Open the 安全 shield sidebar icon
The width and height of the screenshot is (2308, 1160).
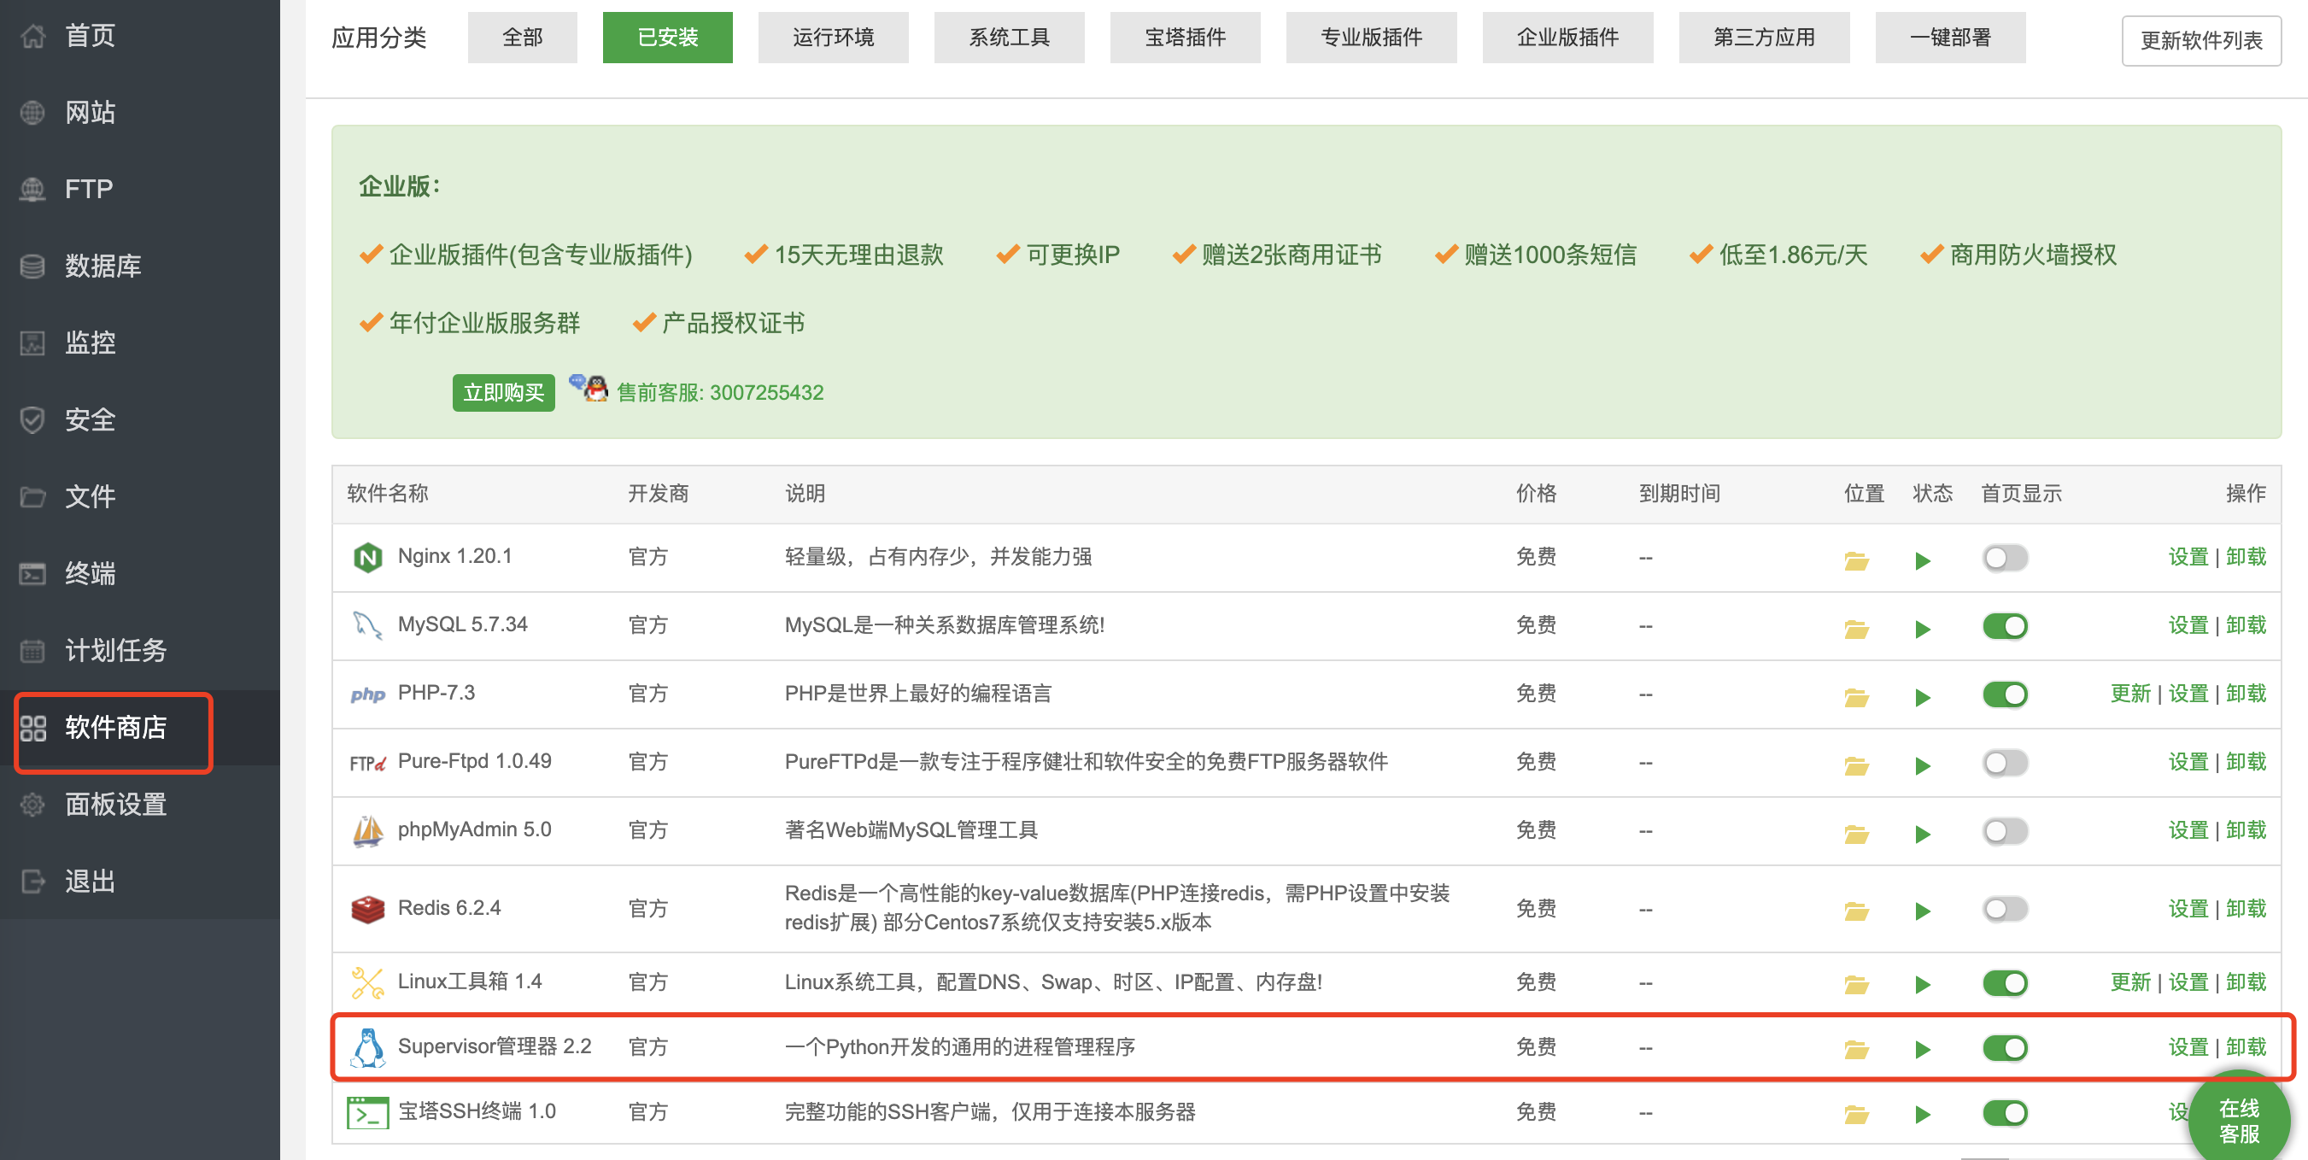click(x=32, y=420)
